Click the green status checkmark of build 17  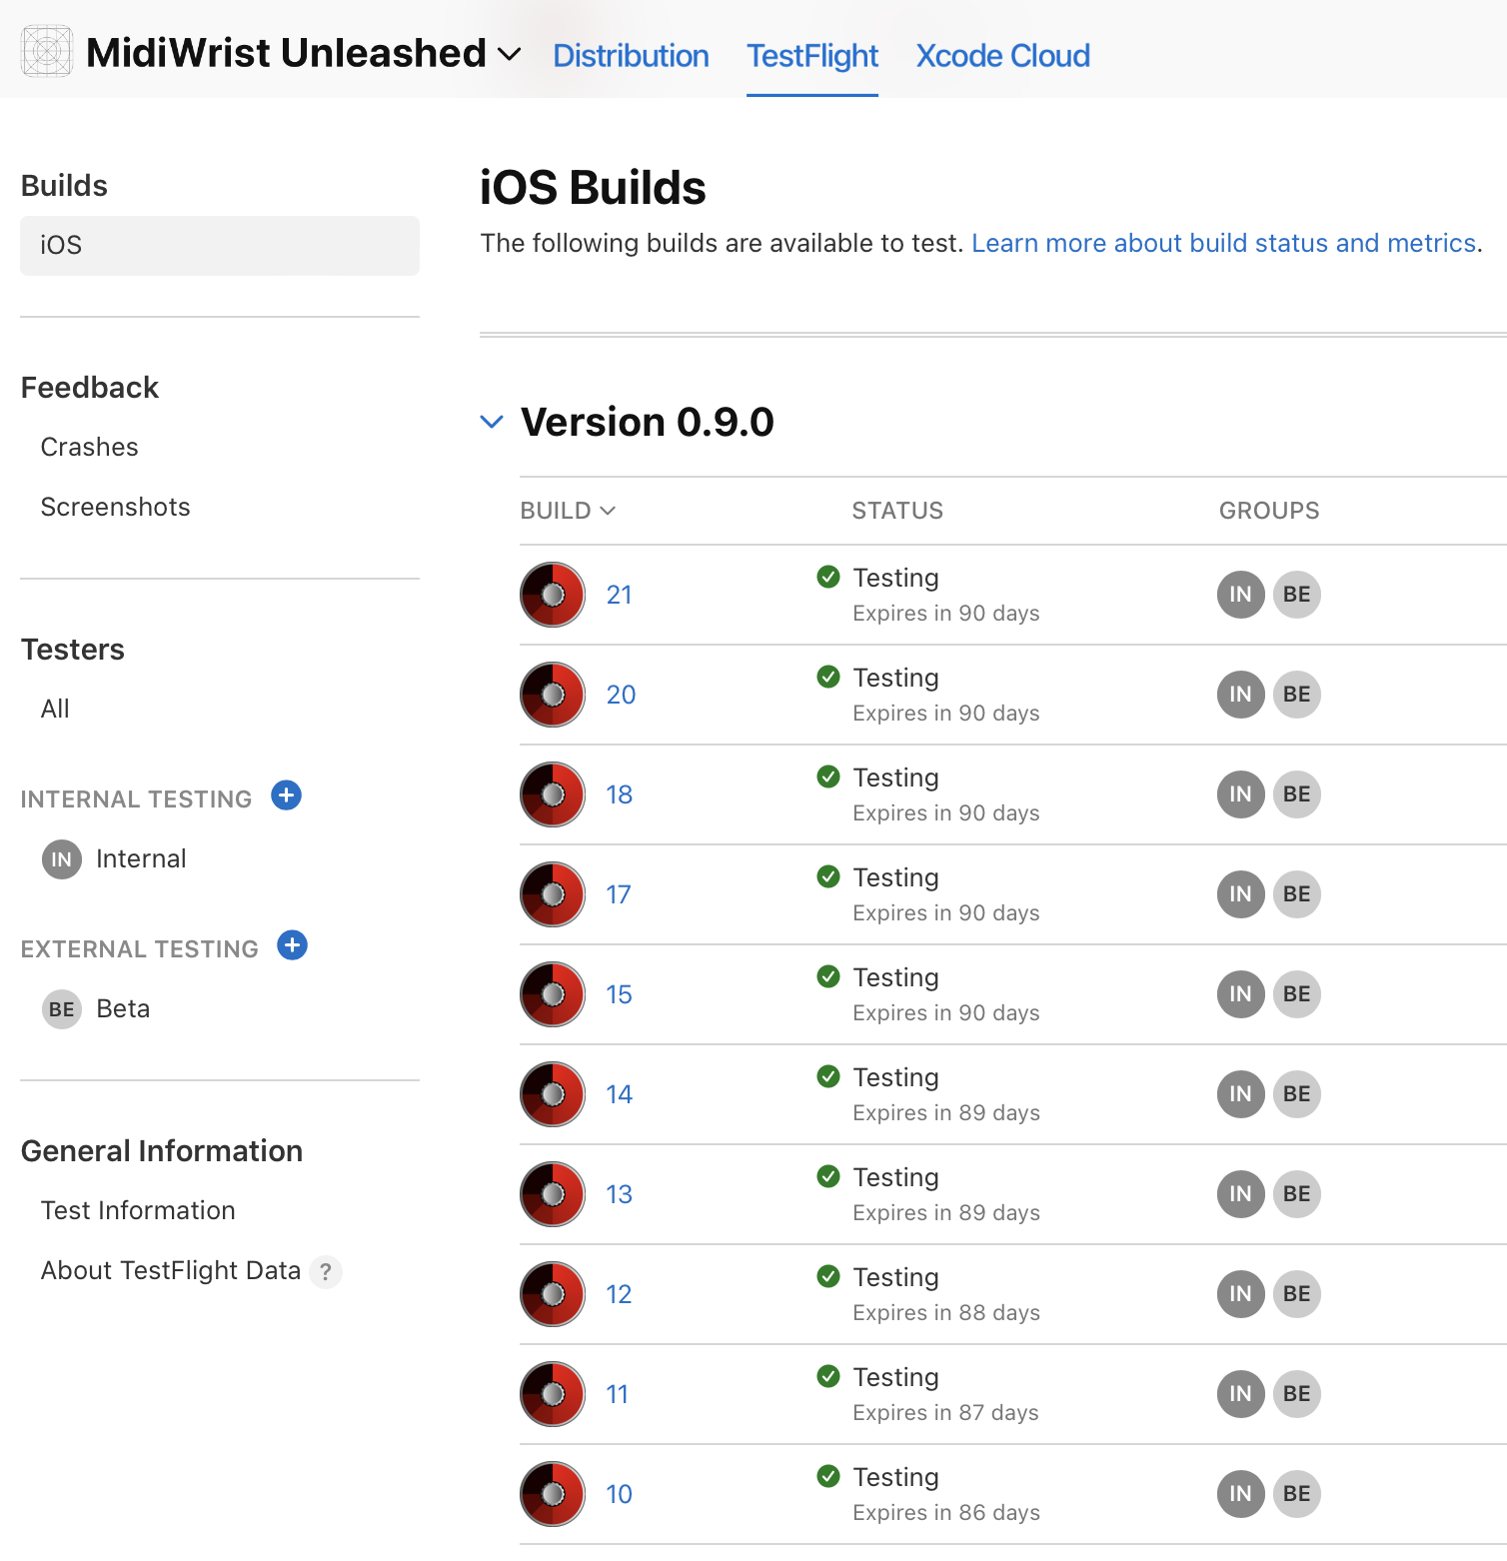828,876
